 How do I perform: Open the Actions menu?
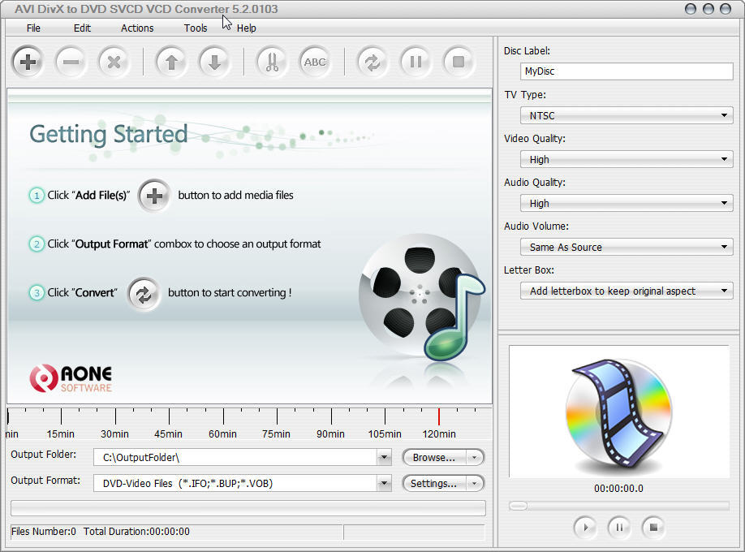(137, 28)
